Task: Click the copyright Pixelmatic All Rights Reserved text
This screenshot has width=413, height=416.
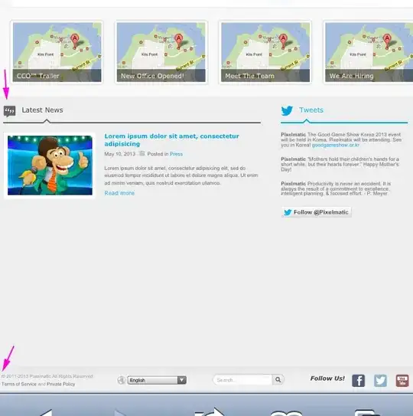Action: (47, 376)
